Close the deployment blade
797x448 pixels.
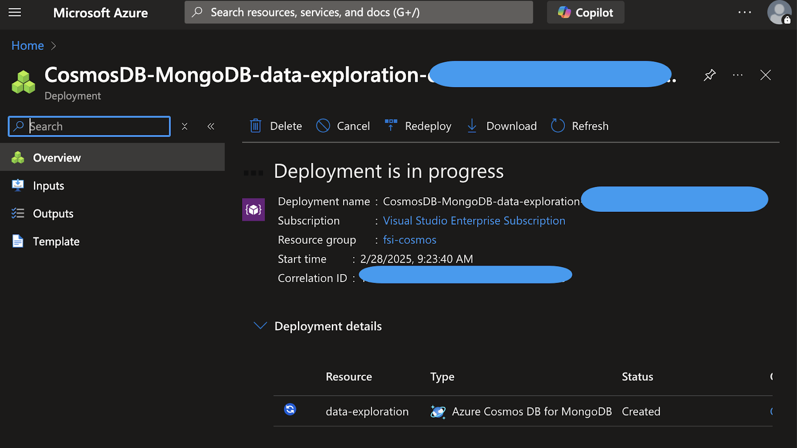766,75
